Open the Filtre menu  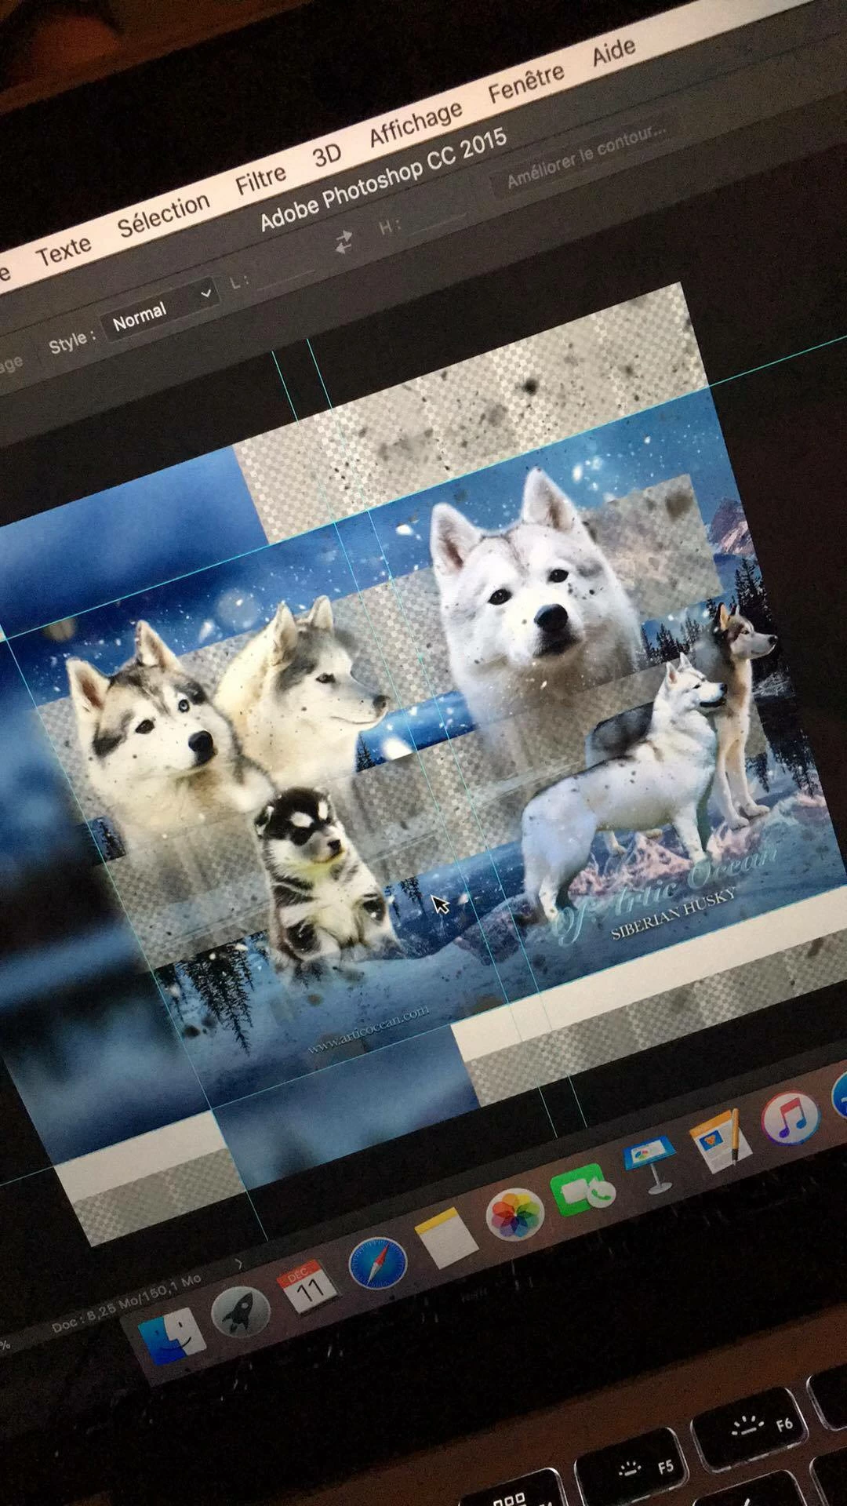(x=261, y=180)
